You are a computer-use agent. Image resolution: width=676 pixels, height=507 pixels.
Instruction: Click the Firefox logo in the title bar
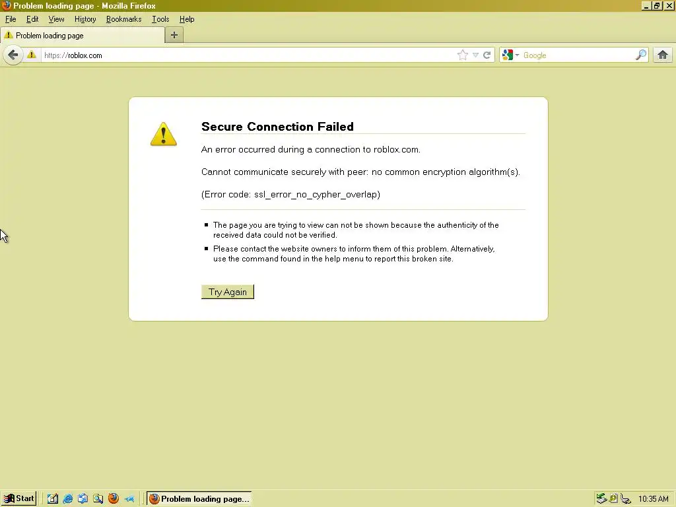[x=7, y=5]
